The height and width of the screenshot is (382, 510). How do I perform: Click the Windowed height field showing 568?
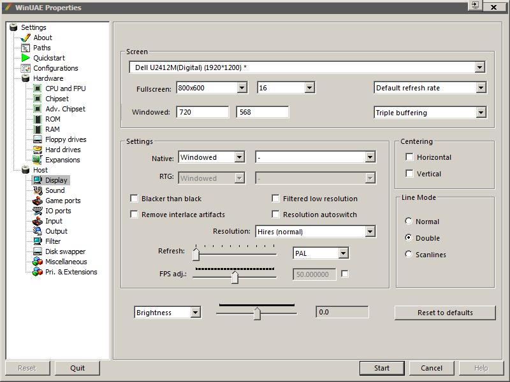coord(262,112)
